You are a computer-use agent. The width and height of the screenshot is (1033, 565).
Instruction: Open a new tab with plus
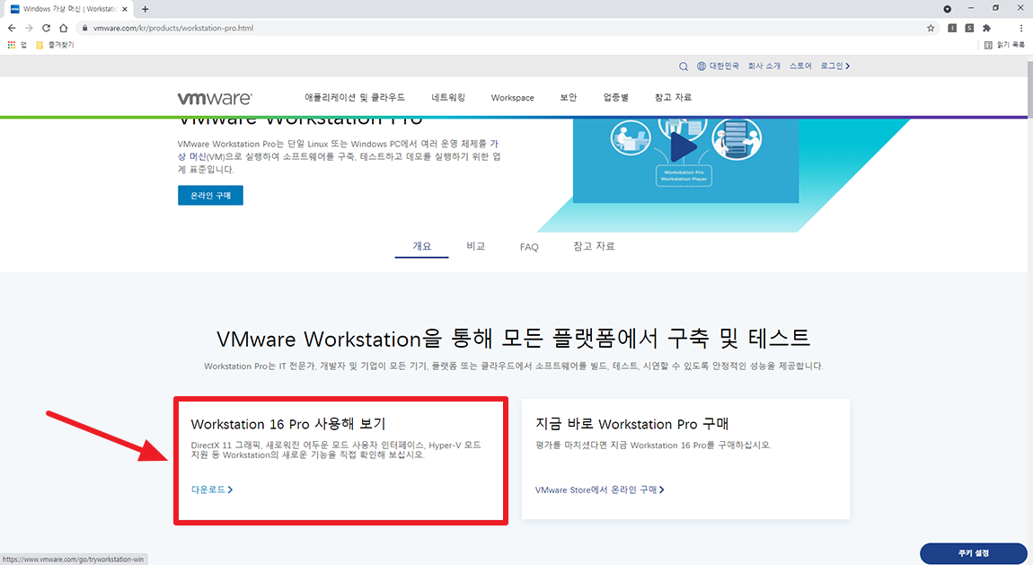145,9
